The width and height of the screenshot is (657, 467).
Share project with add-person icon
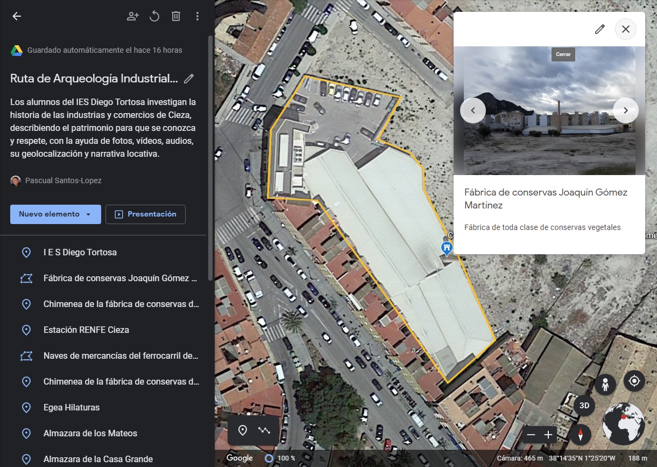pyautogui.click(x=132, y=16)
